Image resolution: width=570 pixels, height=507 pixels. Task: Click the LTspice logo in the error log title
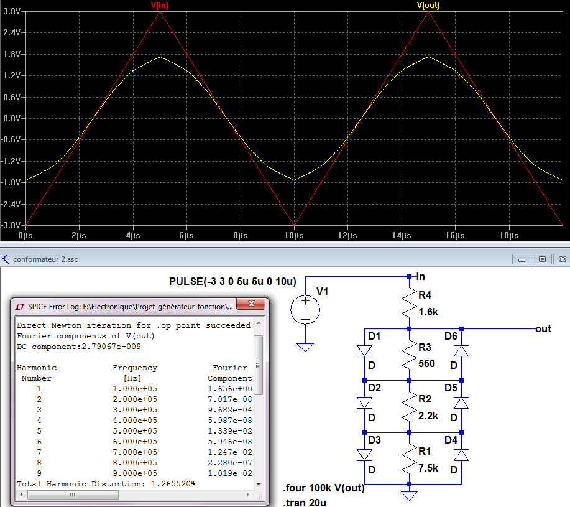20,307
